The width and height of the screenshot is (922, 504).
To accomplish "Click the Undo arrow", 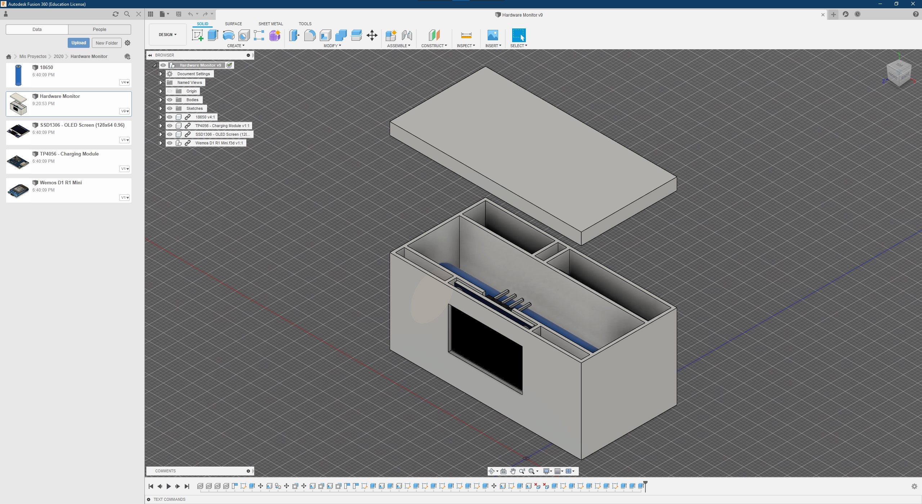I will pyautogui.click(x=191, y=14).
